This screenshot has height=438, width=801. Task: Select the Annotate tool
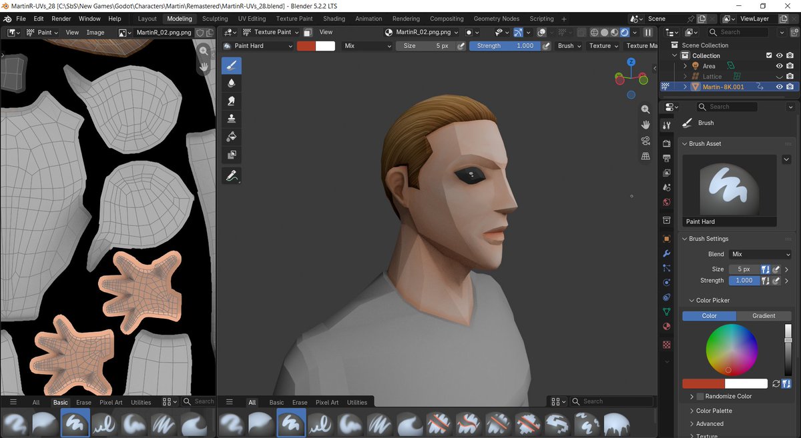click(232, 176)
